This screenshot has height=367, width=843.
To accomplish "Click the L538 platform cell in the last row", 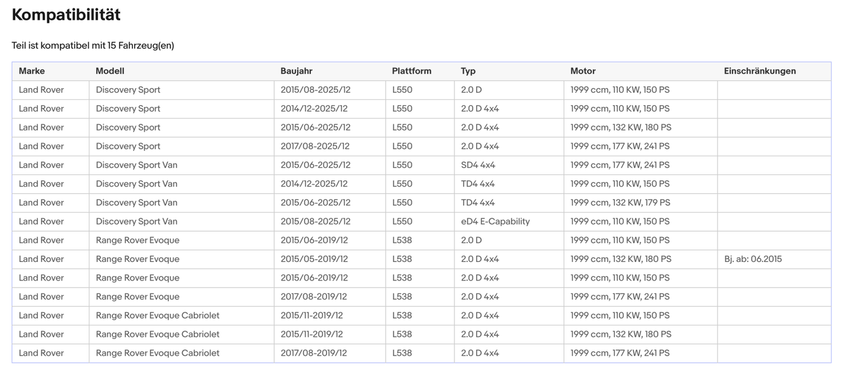I will tap(402, 353).
